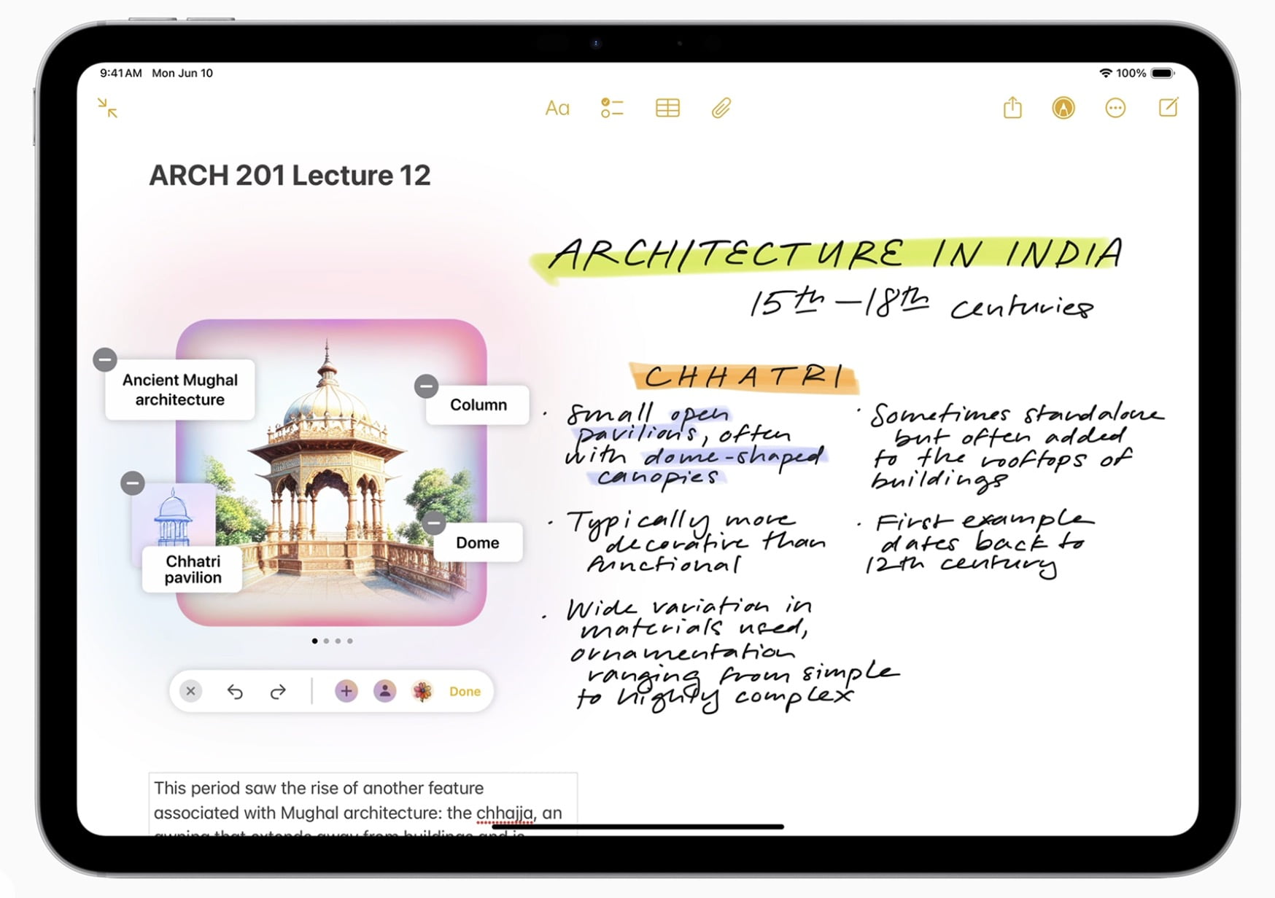Insert a table using the table icon
The height and width of the screenshot is (898, 1275).
[x=667, y=107]
